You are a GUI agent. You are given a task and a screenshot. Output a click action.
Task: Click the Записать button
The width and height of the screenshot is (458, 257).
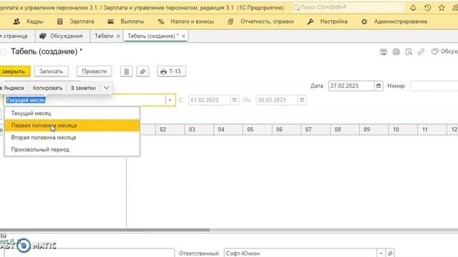click(51, 71)
